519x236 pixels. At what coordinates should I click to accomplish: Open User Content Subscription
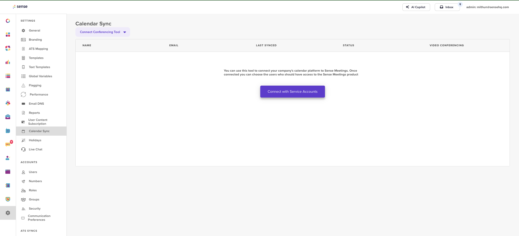[38, 122]
